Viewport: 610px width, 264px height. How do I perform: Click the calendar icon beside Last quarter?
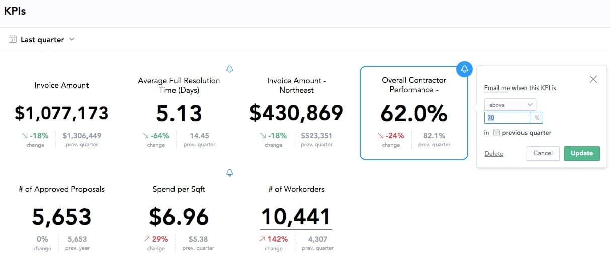[13, 39]
